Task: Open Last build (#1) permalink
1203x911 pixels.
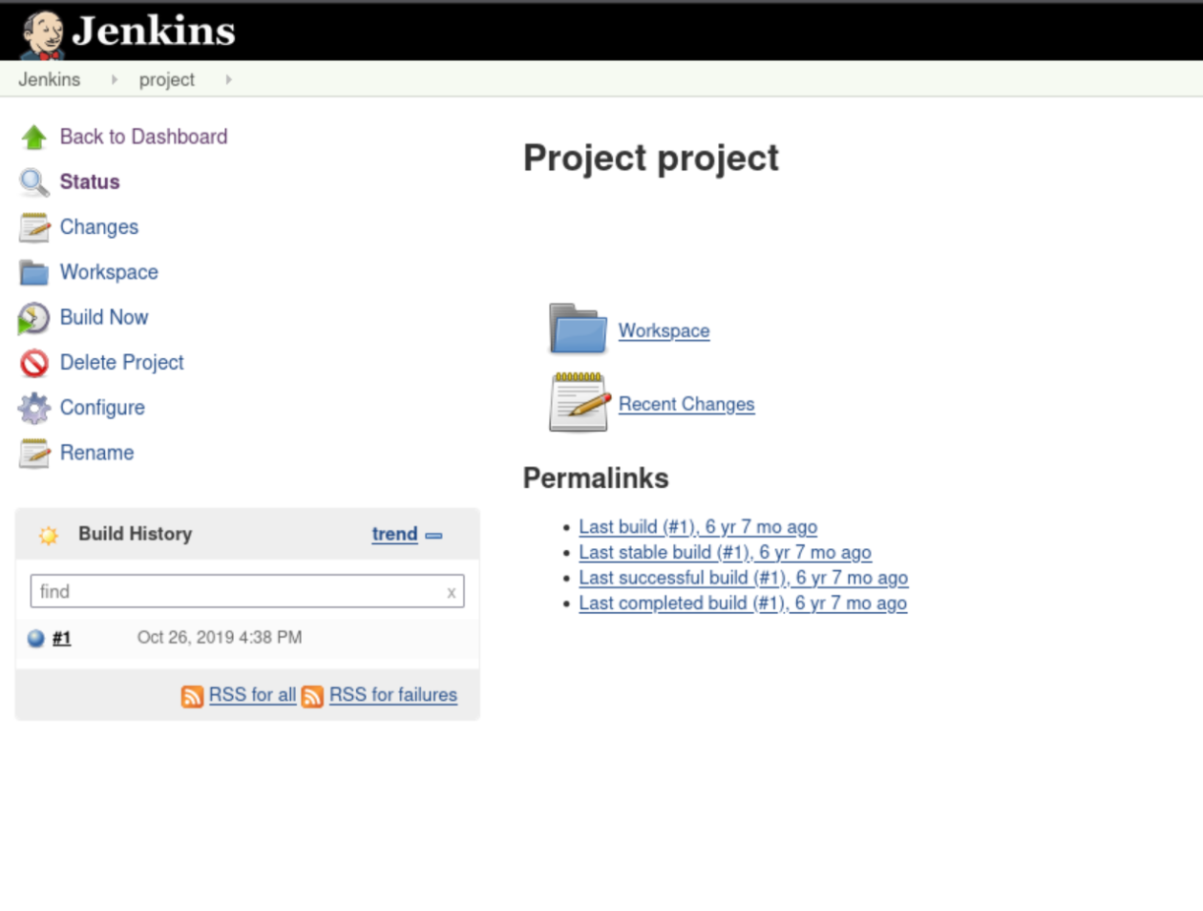Action: 698,527
